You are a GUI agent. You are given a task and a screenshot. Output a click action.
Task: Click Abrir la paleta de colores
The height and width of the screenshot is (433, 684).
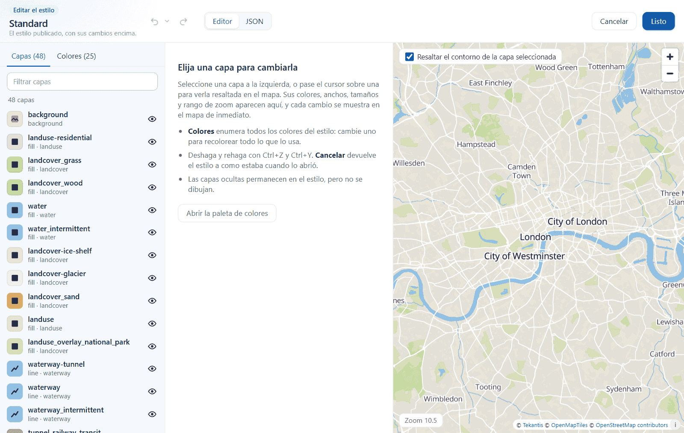(227, 213)
